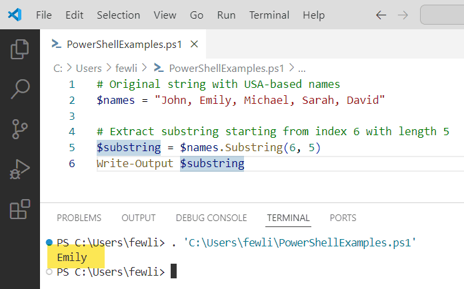
Task: Click the $names variable on line 2
Action: pos(116,100)
